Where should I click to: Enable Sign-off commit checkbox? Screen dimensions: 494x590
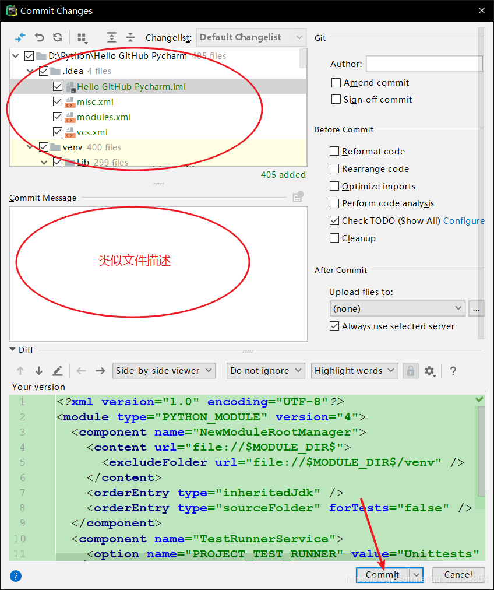click(336, 99)
